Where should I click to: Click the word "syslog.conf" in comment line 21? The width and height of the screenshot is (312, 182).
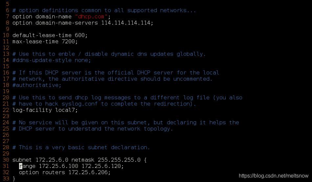79,104
